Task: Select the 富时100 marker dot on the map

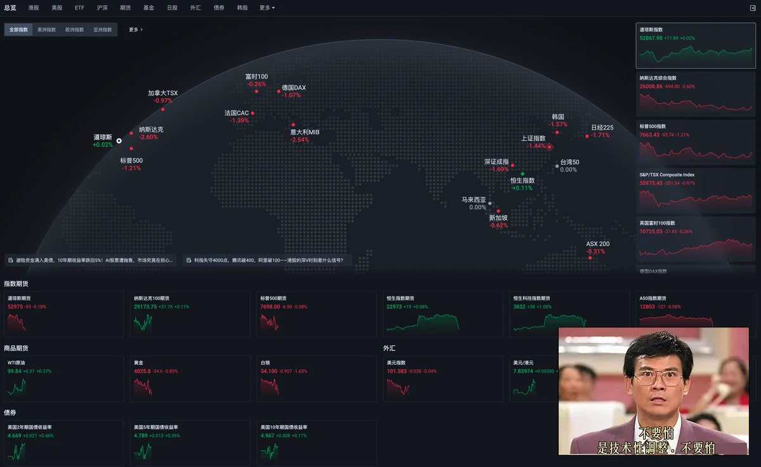Action: [x=256, y=91]
